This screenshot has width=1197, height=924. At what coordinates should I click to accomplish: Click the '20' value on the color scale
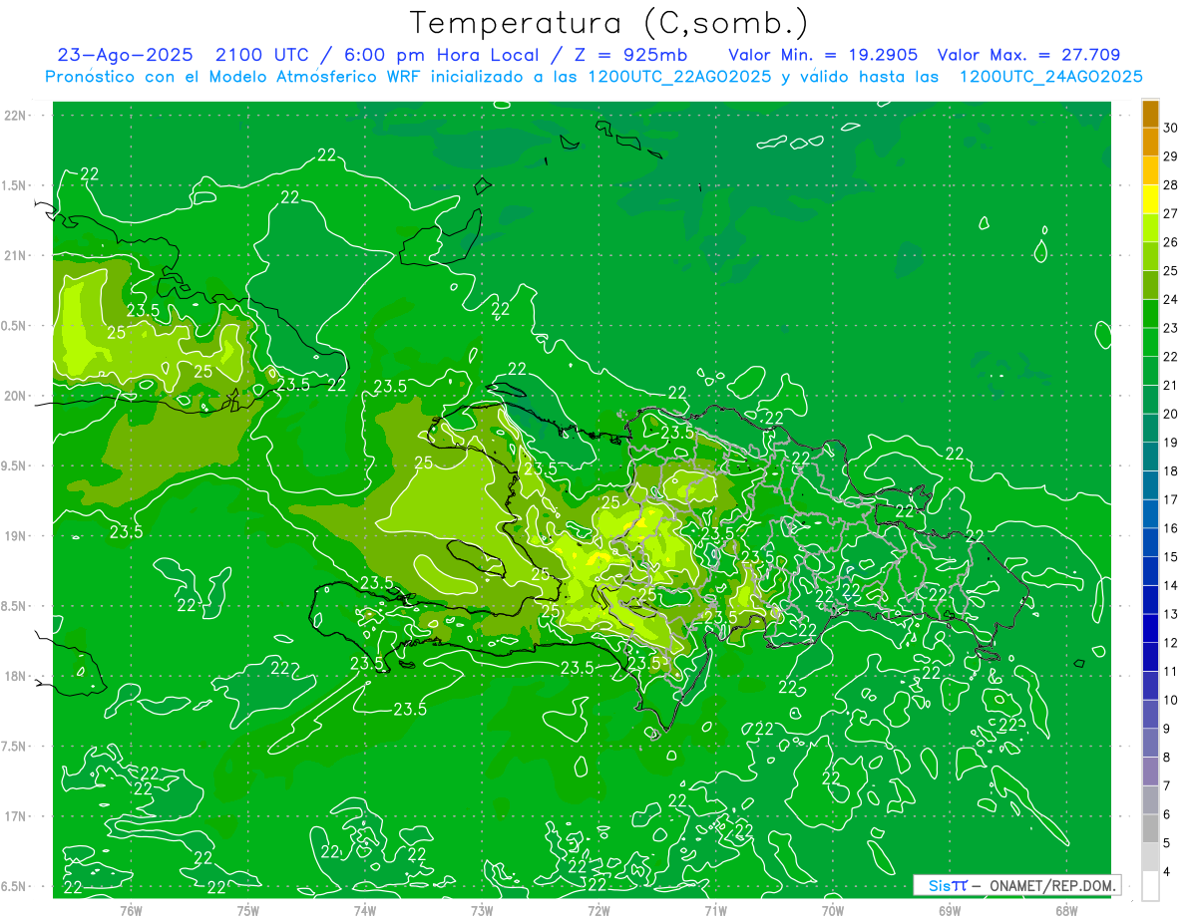pos(1171,414)
